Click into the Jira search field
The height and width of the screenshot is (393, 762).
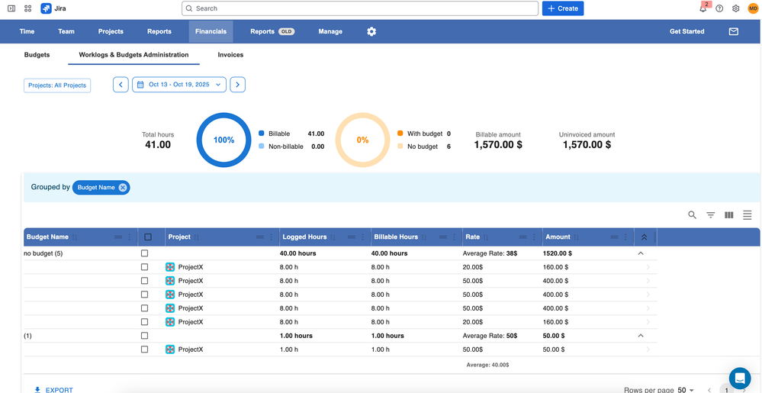click(360, 8)
